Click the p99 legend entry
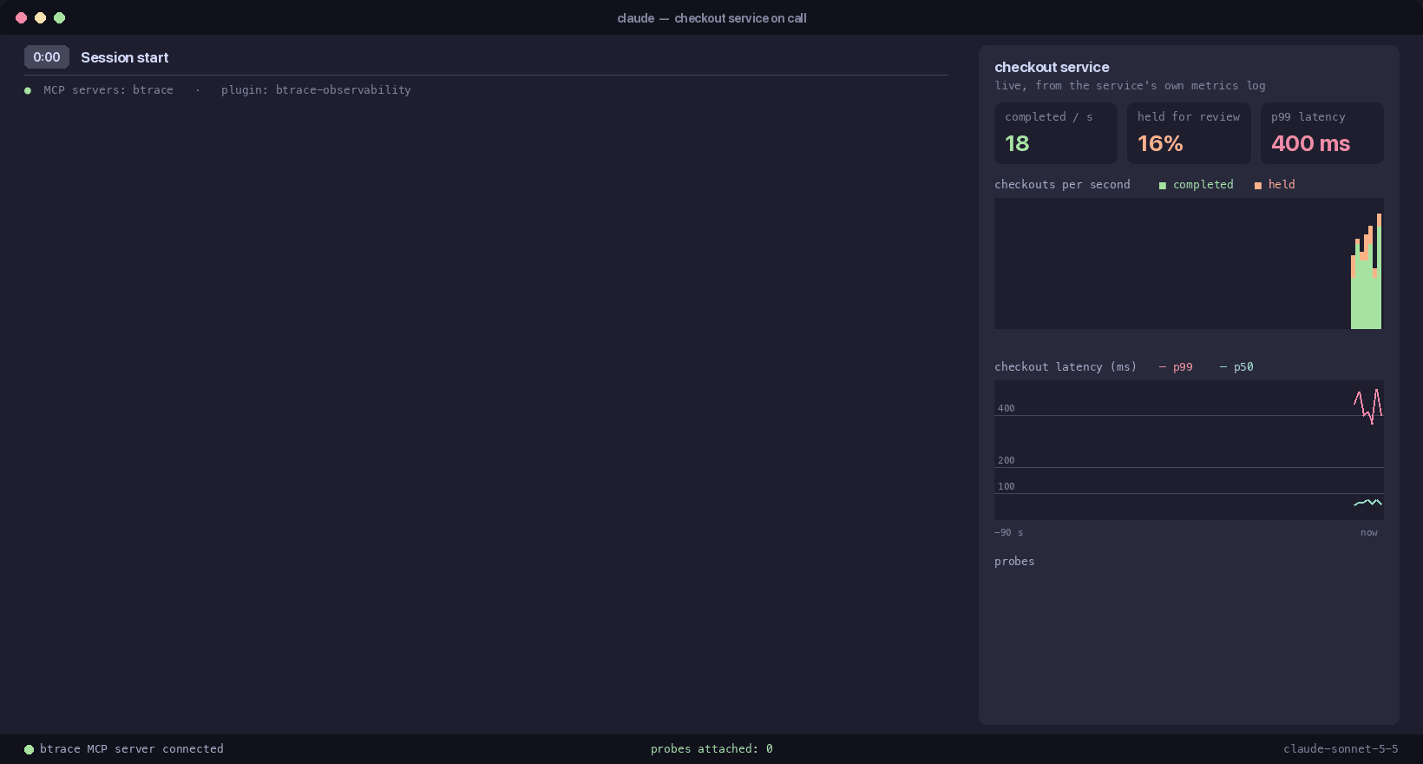 [x=1176, y=367]
